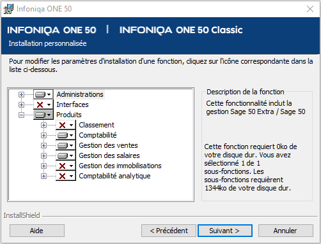321x244 pixels.
Task: Select the Comptabilité analytique label
Action: tap(114, 176)
